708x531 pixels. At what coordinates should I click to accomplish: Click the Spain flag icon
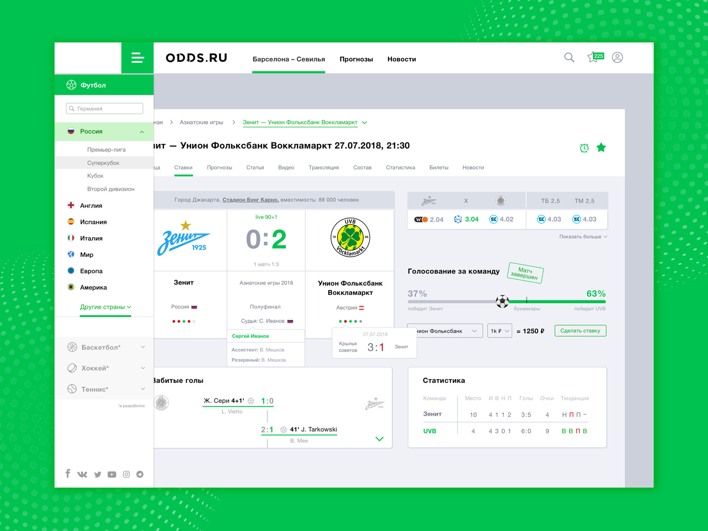pyautogui.click(x=71, y=222)
